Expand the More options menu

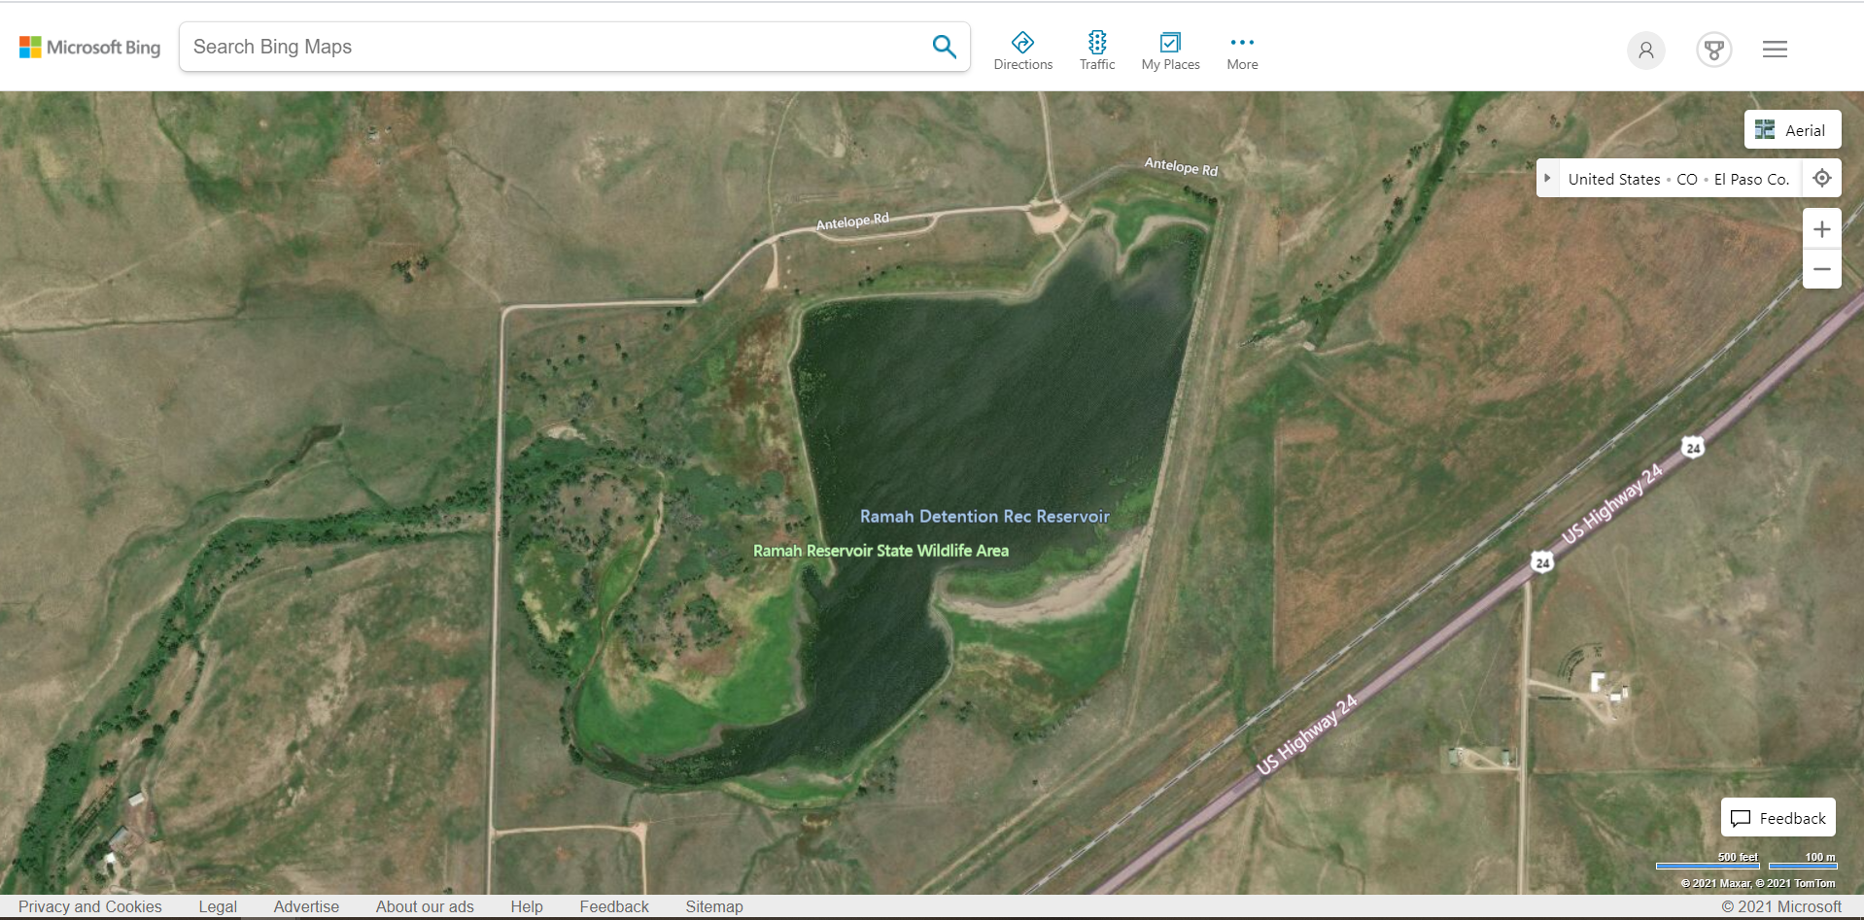click(x=1242, y=51)
